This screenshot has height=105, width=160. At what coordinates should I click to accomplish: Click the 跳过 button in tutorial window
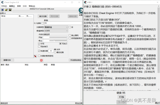pos(157,103)
